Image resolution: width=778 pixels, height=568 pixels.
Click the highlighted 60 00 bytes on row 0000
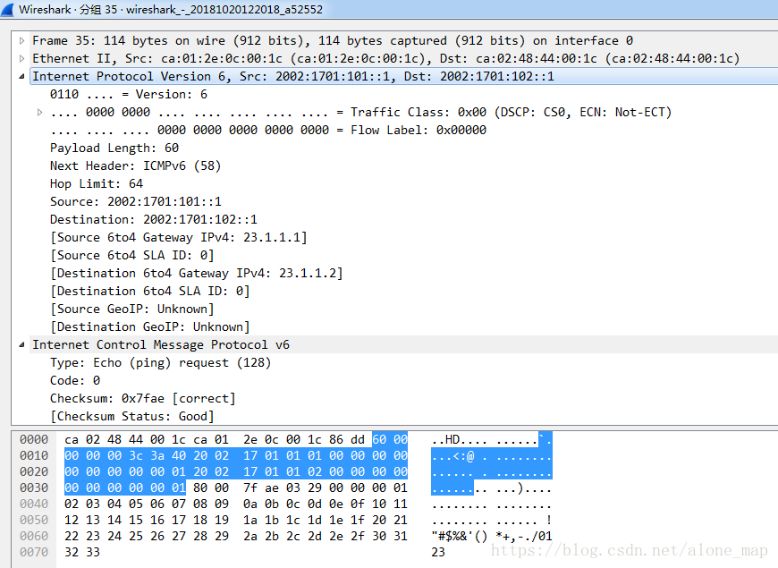pyautogui.click(x=390, y=439)
